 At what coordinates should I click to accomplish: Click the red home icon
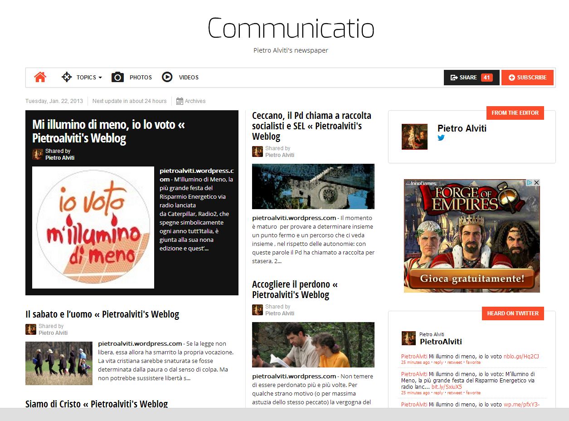pos(40,77)
